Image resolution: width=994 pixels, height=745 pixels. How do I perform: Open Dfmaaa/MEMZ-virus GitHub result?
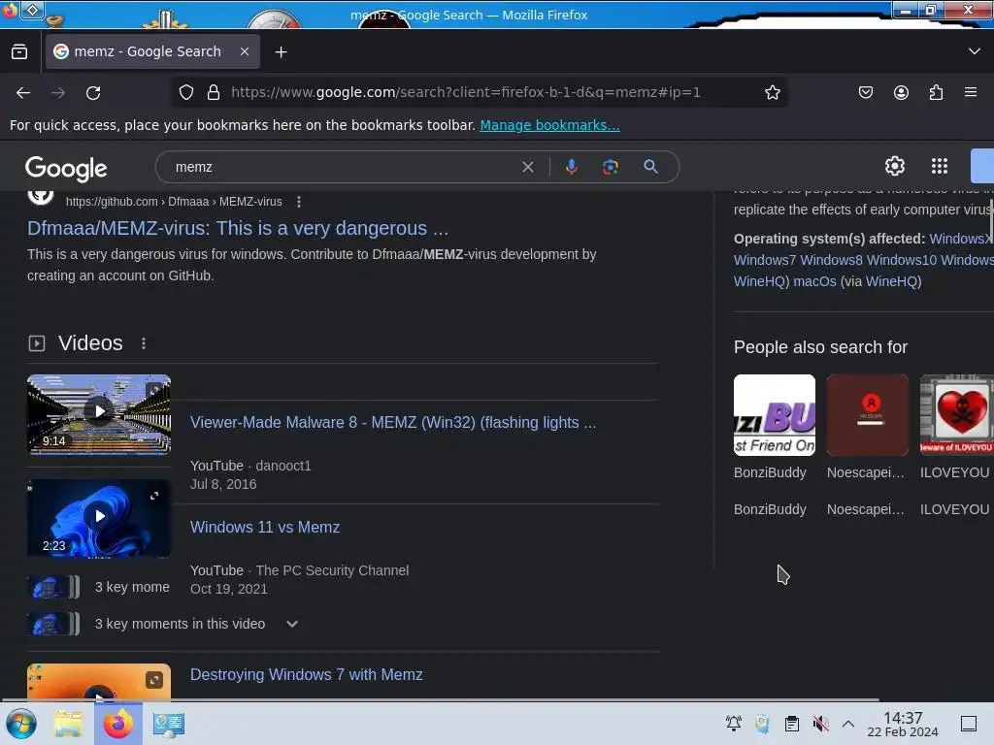(x=238, y=228)
